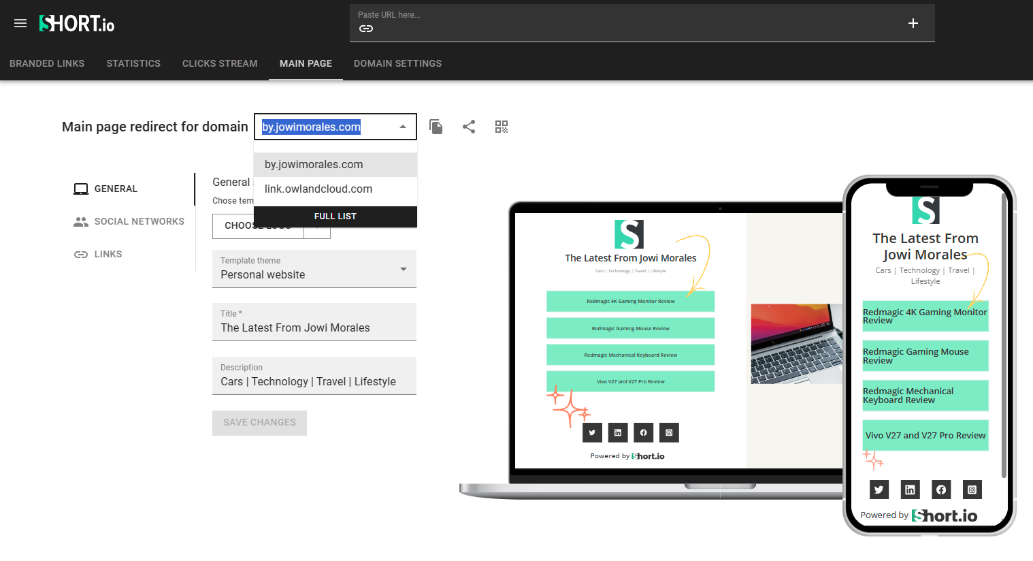
Task: Open the Template theme dropdown
Action: pyautogui.click(x=314, y=269)
